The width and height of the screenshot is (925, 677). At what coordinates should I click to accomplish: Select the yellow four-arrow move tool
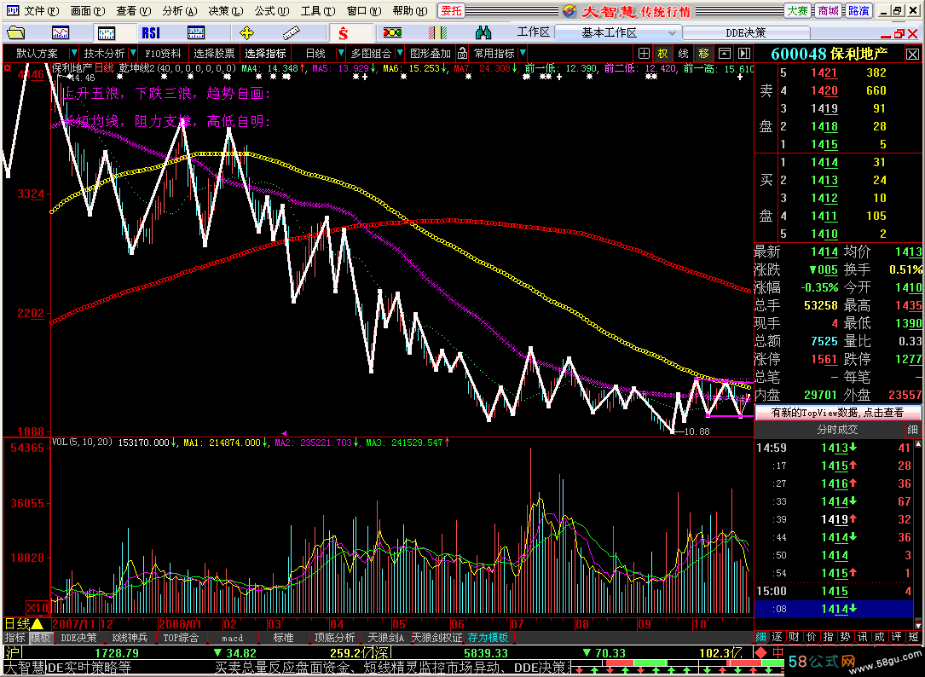click(246, 32)
